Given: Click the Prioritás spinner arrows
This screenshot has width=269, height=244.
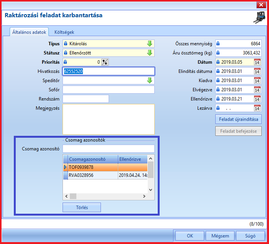Looking at the screenshot, I should [105, 62].
